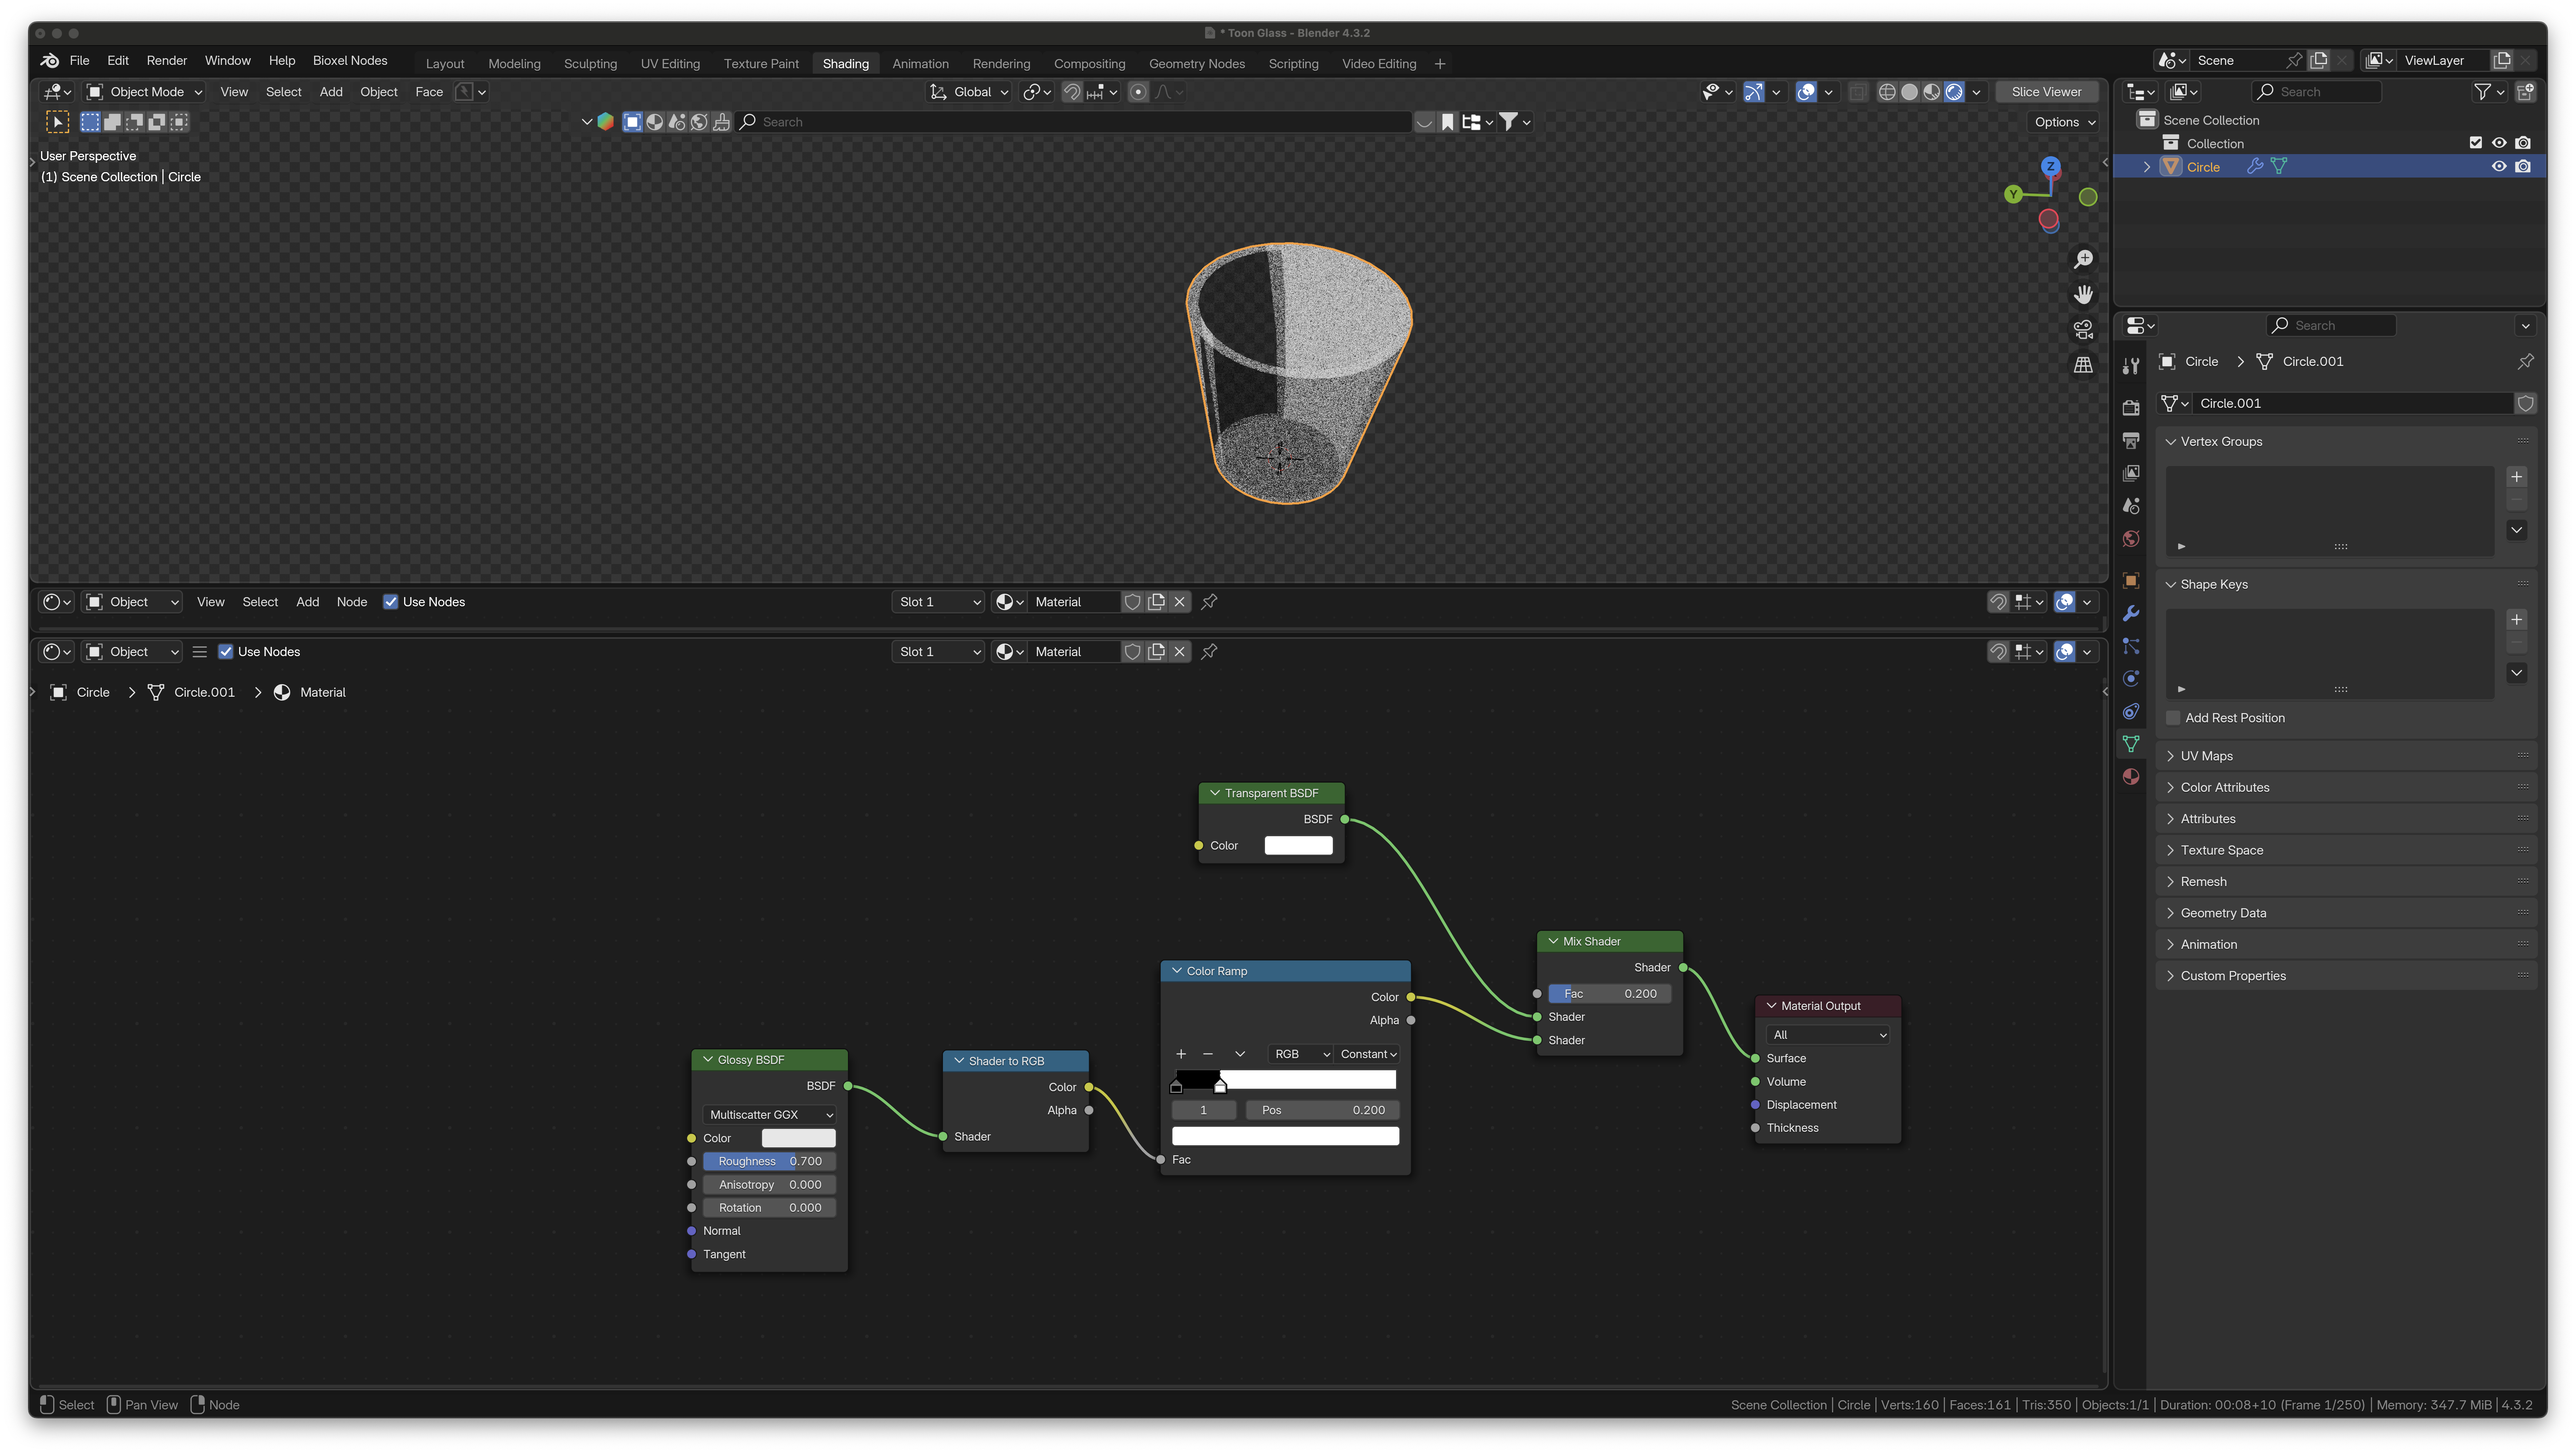Image resolution: width=2576 pixels, height=1453 pixels.
Task: Add a new vertex group
Action: click(2517, 477)
